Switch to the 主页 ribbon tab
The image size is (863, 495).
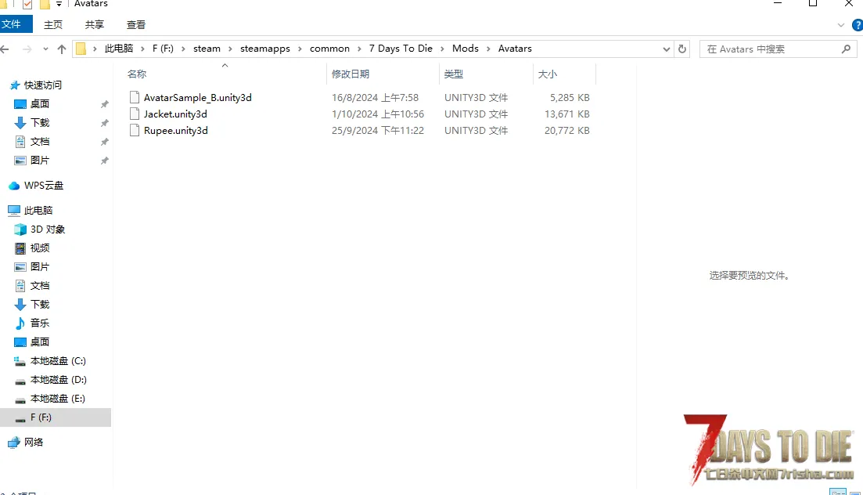(x=53, y=25)
